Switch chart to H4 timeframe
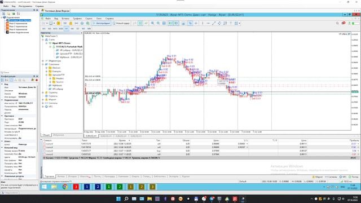Screen dimensions: 361x203 point(72,29)
